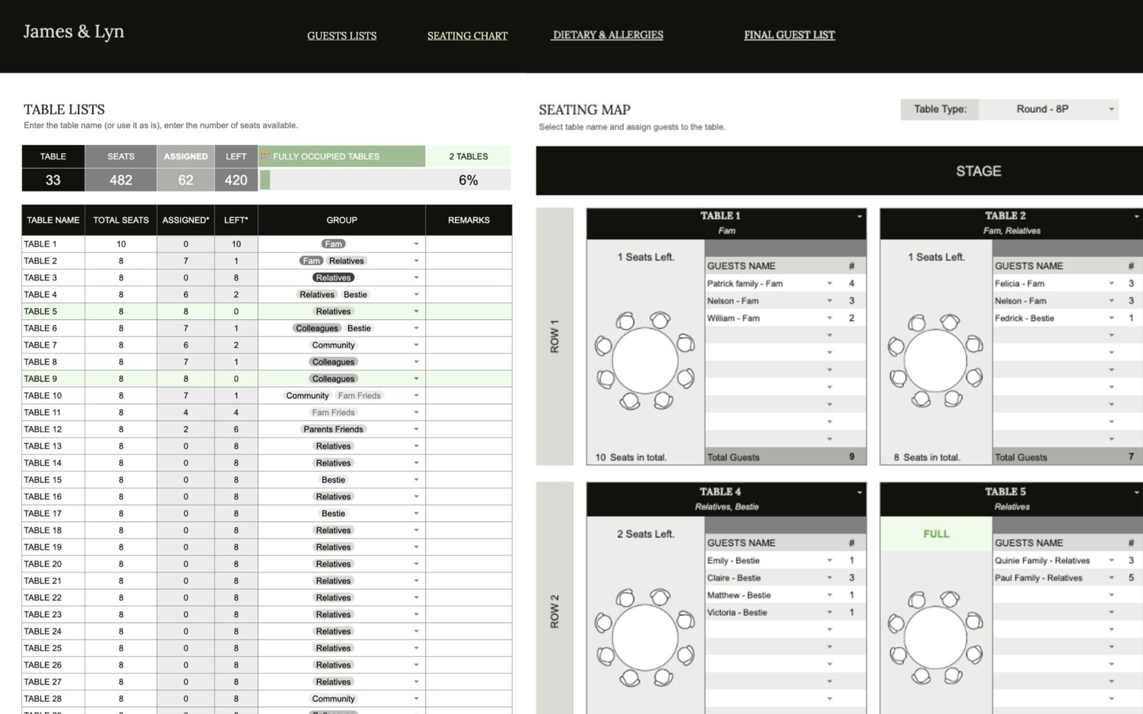The width and height of the screenshot is (1143, 714).
Task: Click the occupancy progress bar
Action: [x=385, y=180]
